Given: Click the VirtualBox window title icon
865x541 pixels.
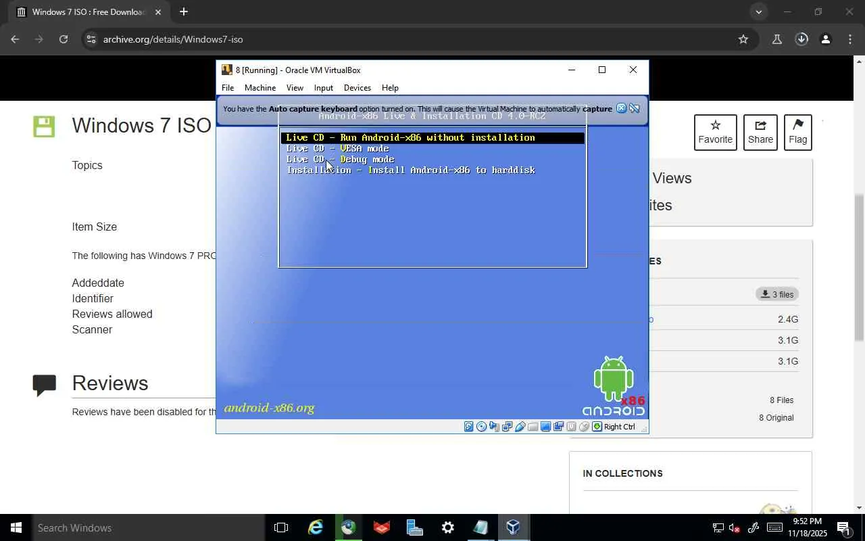Looking at the screenshot, I should [227, 70].
